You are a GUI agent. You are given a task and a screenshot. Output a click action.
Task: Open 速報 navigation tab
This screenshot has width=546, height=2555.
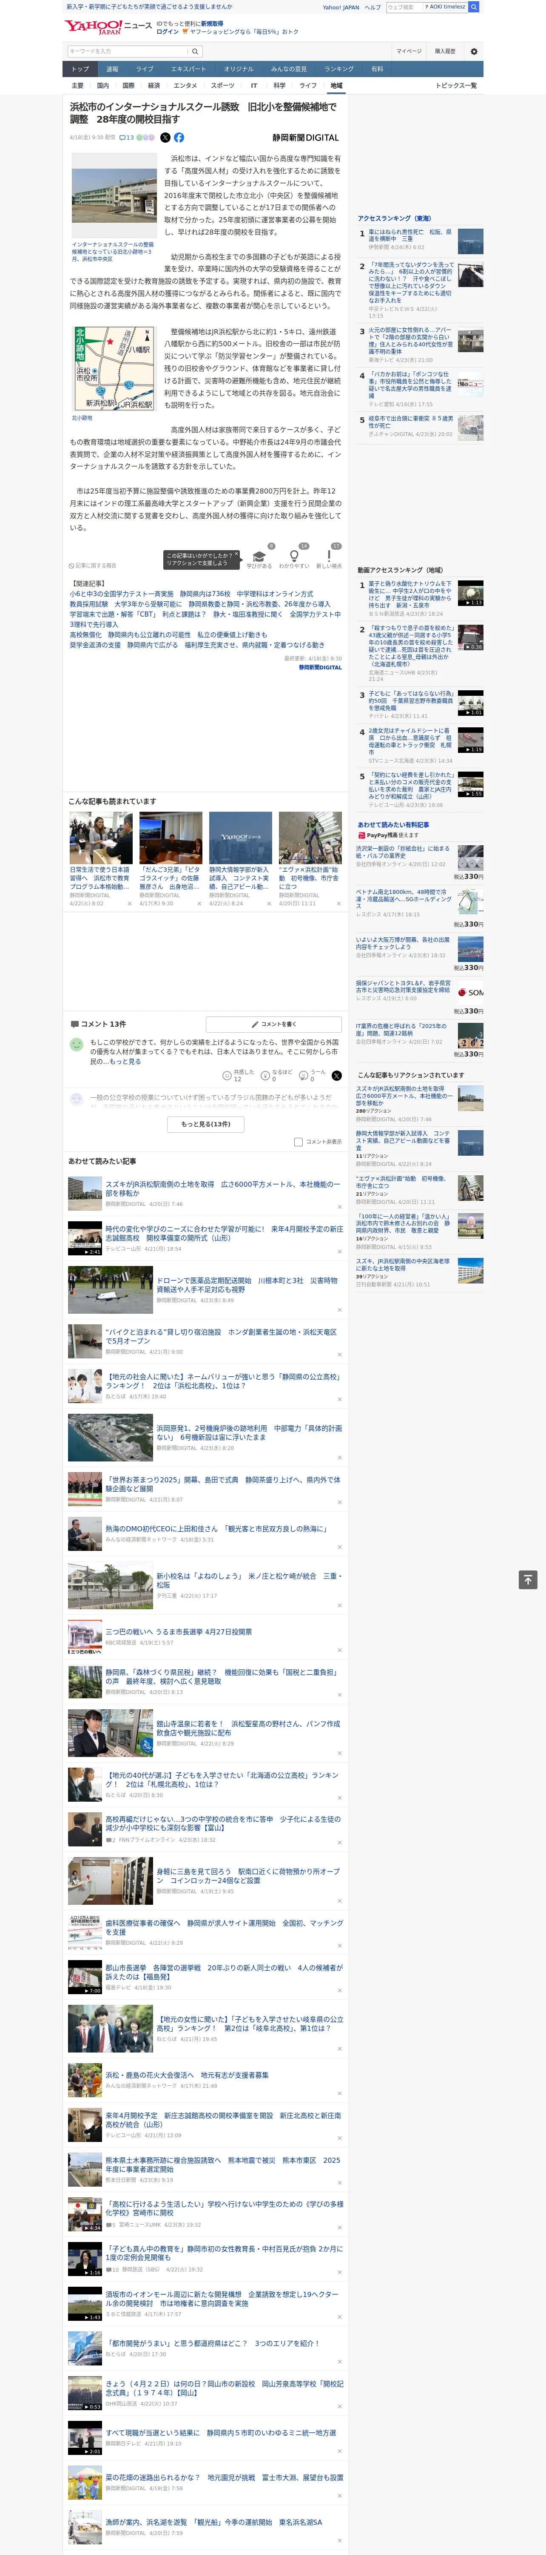pyautogui.click(x=112, y=69)
